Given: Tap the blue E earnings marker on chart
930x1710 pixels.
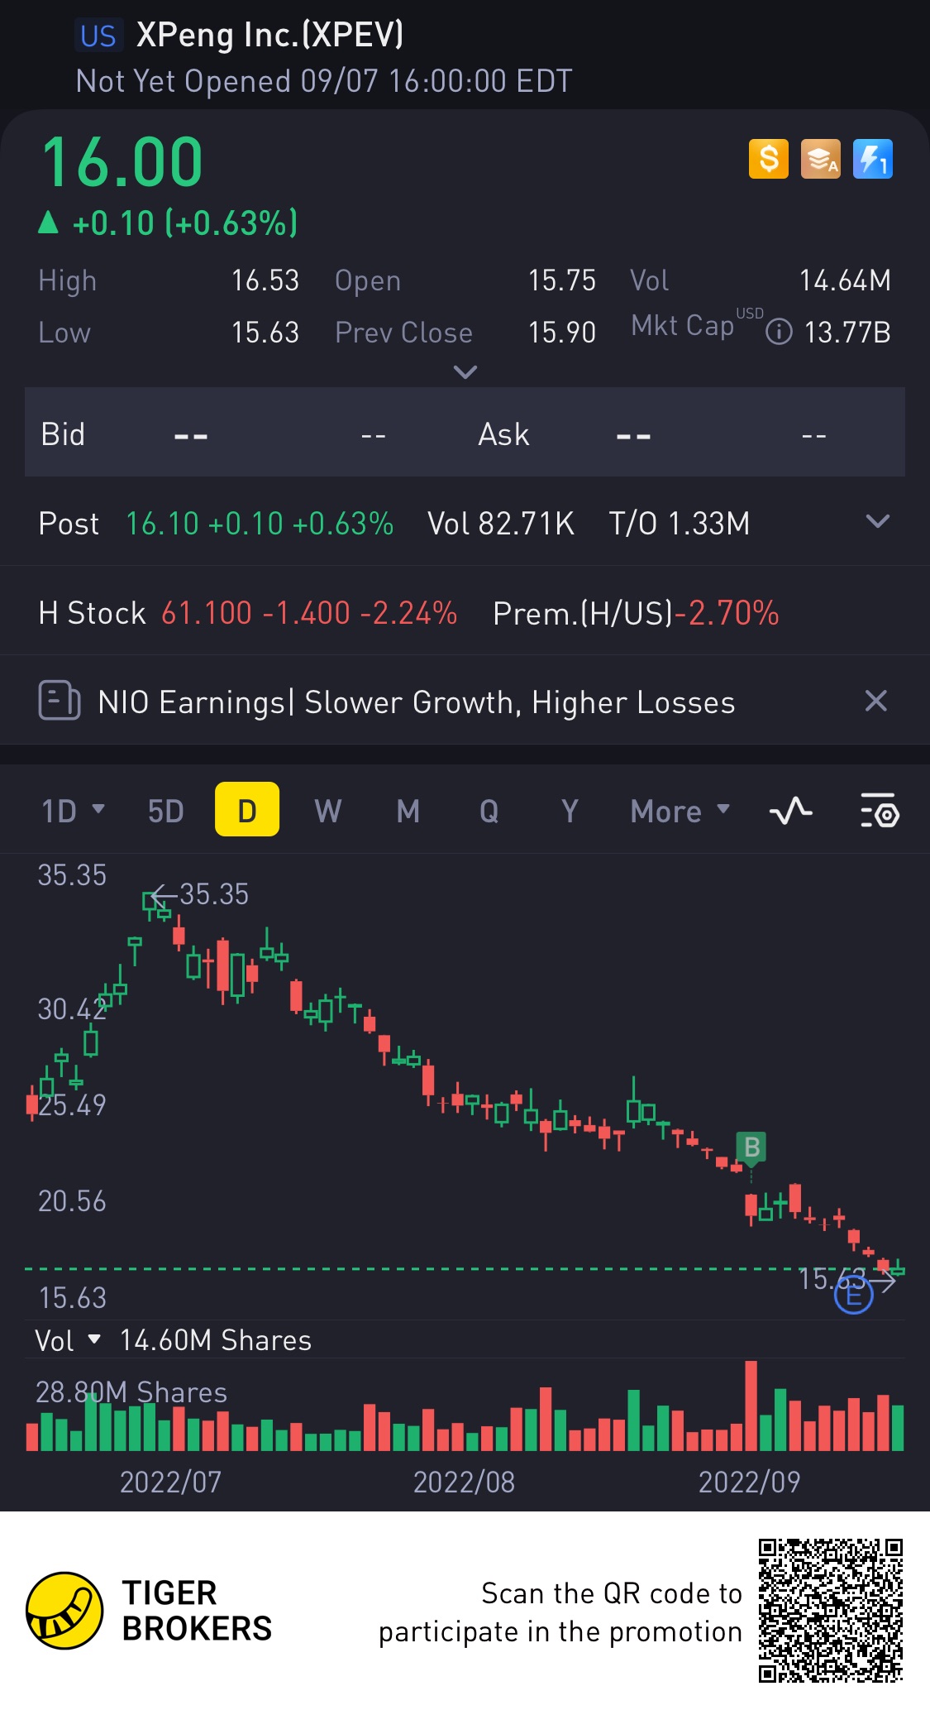Looking at the screenshot, I should click(x=854, y=1295).
